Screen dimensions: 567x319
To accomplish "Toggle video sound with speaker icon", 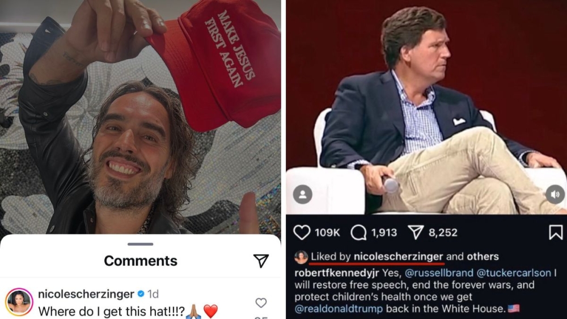I will click(555, 195).
